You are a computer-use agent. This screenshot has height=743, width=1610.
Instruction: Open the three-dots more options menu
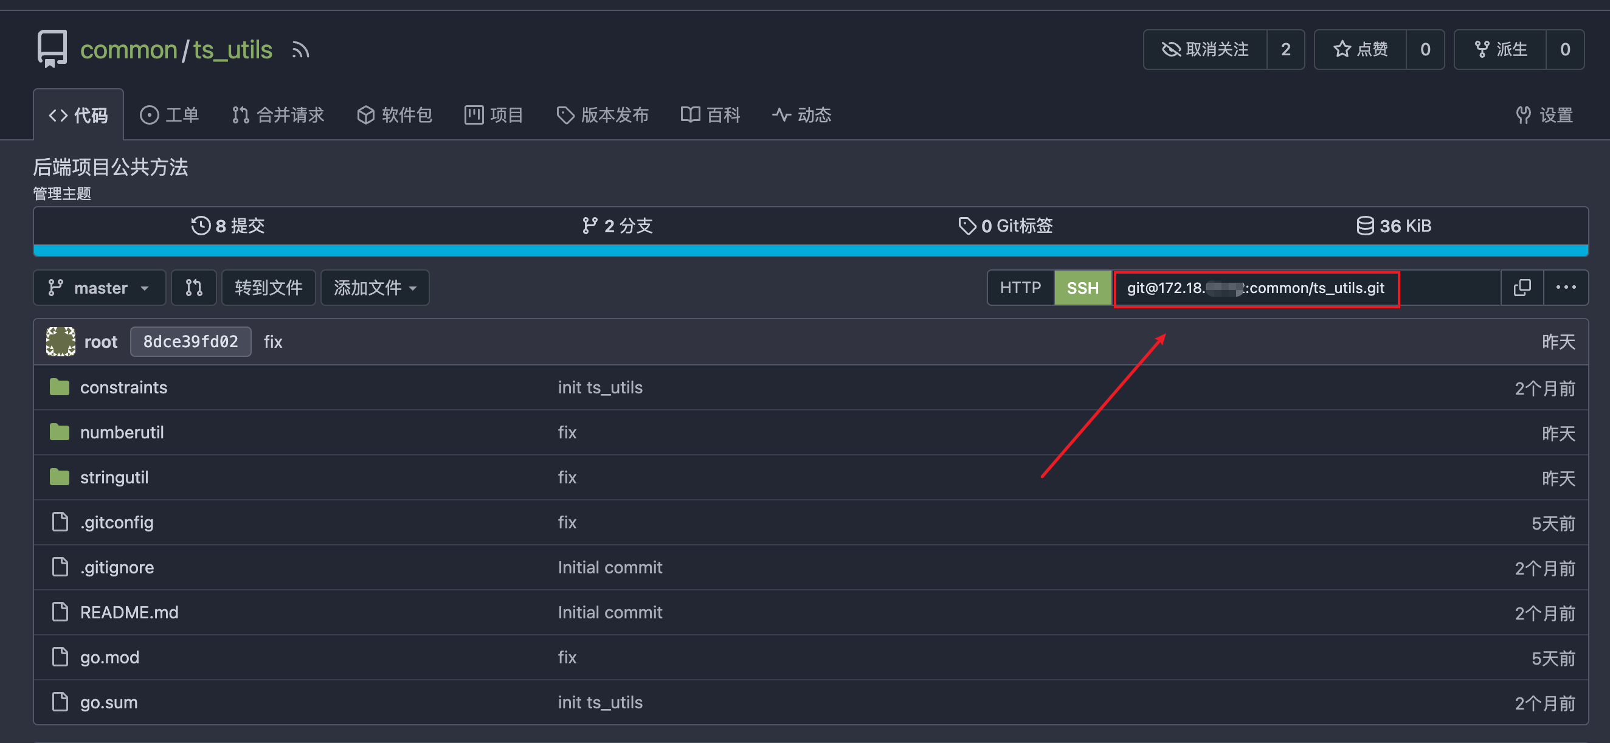click(x=1566, y=288)
